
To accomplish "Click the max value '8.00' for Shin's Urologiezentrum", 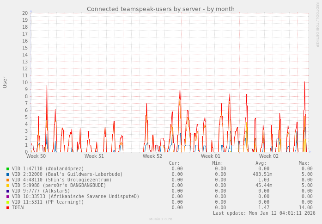I will click(307, 180).
